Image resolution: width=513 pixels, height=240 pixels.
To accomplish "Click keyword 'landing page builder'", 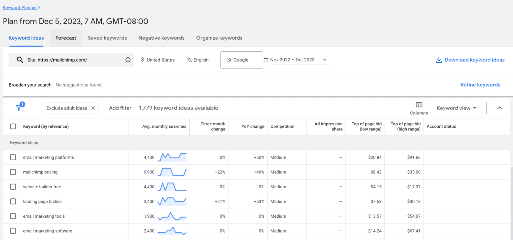I will pos(43,201).
